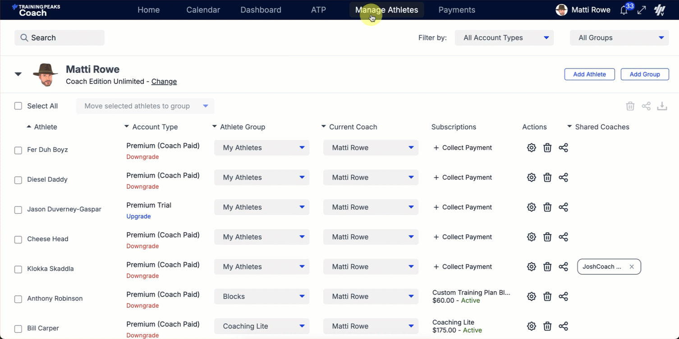Click the Search input field
This screenshot has width=679, height=339.
[60, 38]
